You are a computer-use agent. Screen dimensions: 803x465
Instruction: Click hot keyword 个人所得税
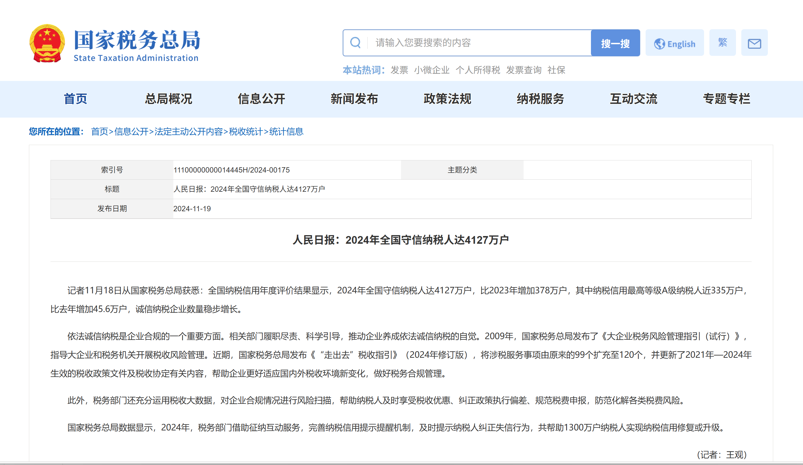(x=477, y=70)
